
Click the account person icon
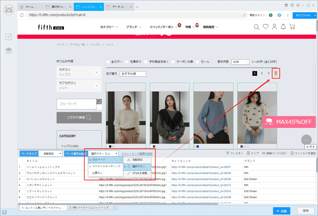[x=274, y=27]
